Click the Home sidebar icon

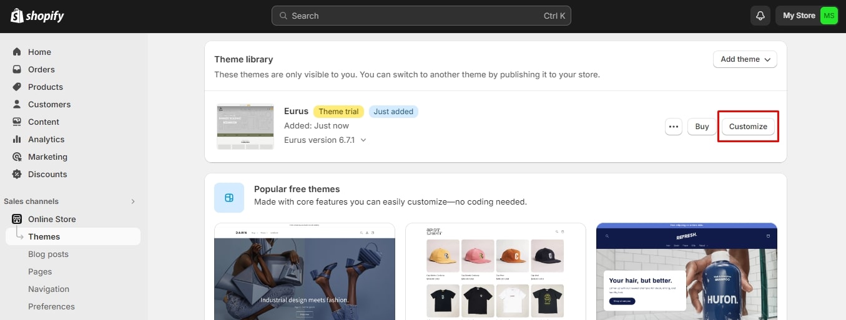(17, 52)
